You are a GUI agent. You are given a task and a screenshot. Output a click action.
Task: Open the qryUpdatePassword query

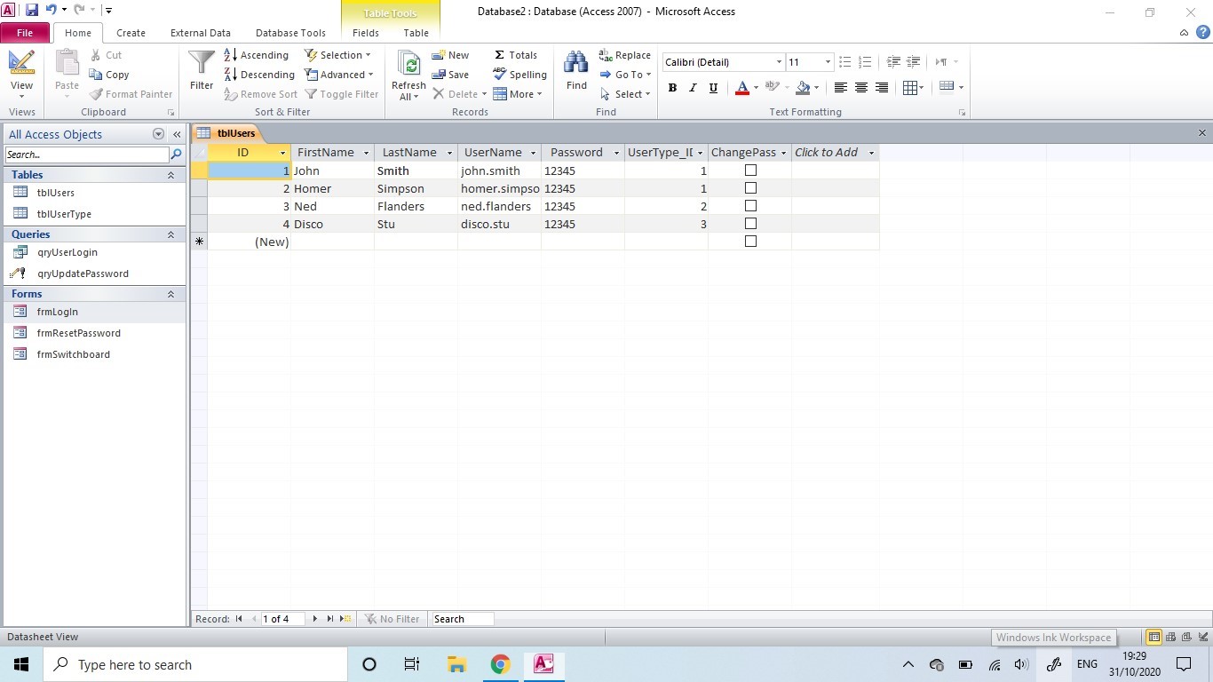click(83, 274)
